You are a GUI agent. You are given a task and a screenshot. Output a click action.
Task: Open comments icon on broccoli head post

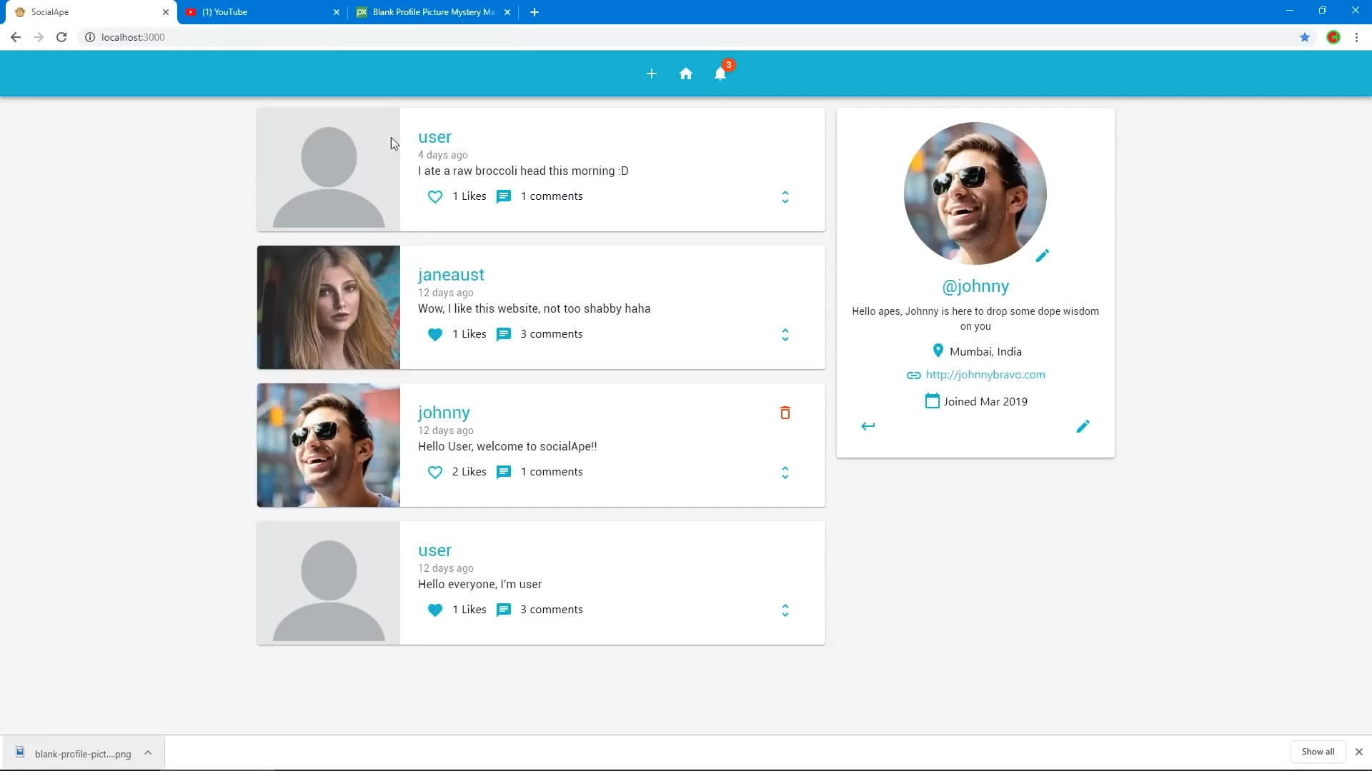(504, 196)
